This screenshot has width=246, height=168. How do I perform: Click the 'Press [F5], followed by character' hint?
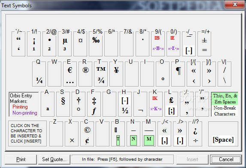tap(130, 159)
